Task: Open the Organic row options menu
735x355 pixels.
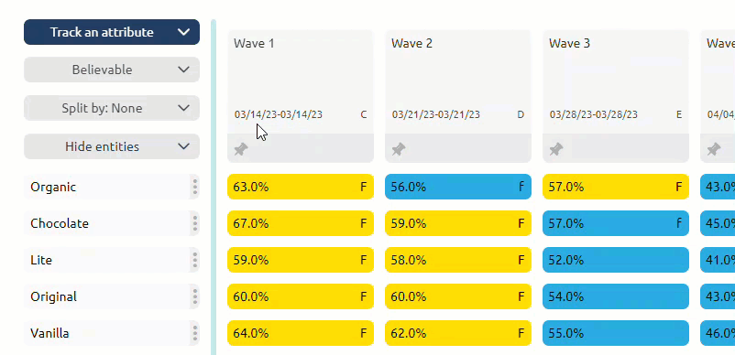Action: [x=195, y=187]
